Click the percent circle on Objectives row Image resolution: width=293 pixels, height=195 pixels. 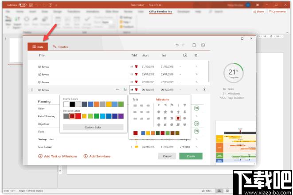coord(196,124)
